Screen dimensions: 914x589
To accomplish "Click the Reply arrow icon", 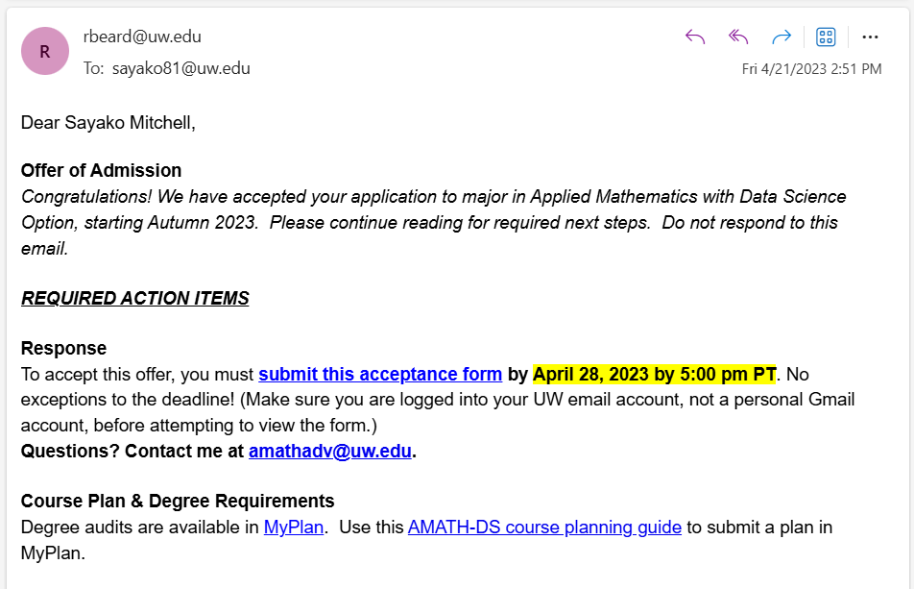I will (695, 37).
